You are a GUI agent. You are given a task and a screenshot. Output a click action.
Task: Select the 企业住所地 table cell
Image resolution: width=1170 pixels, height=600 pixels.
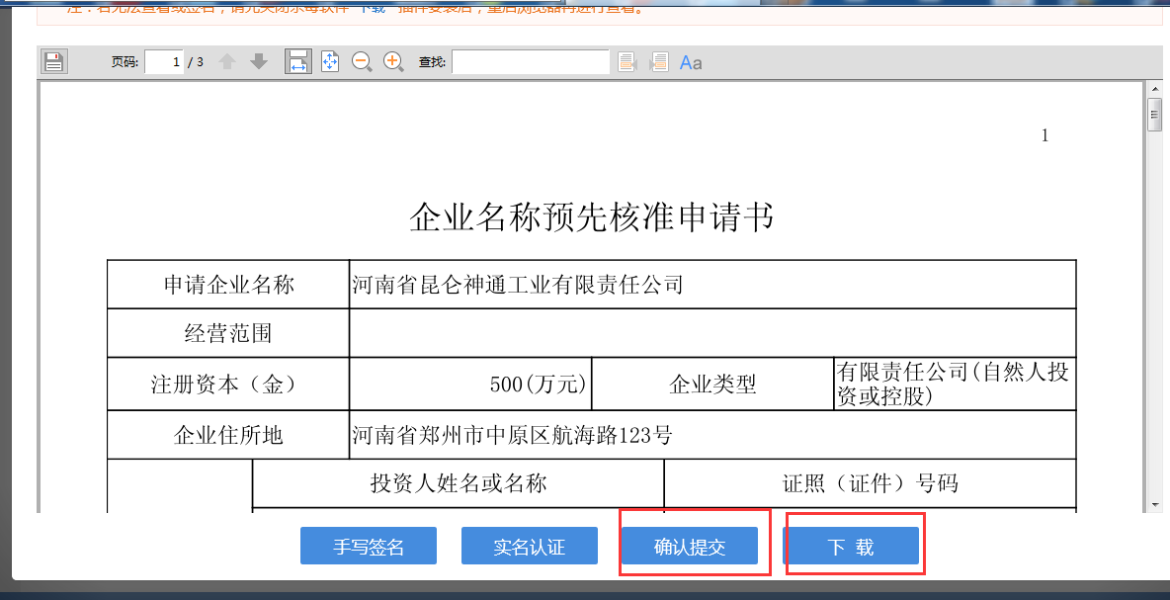[227, 434]
